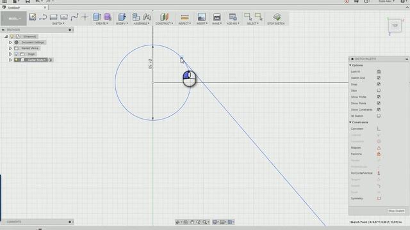Select the Create Sketch tool icon
Image resolution: width=410 pixels, height=230 pixels.
[x=33, y=17]
